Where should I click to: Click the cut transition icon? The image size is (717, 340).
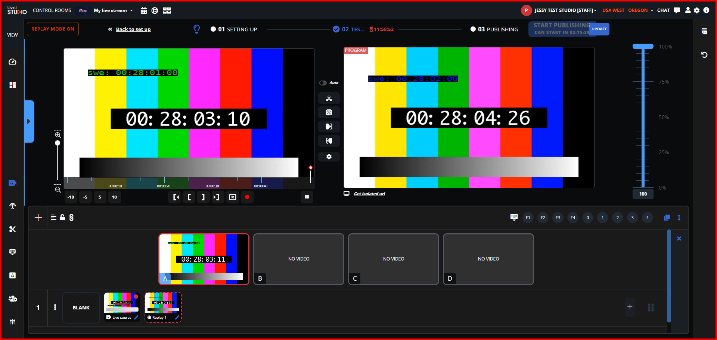pyautogui.click(x=329, y=99)
